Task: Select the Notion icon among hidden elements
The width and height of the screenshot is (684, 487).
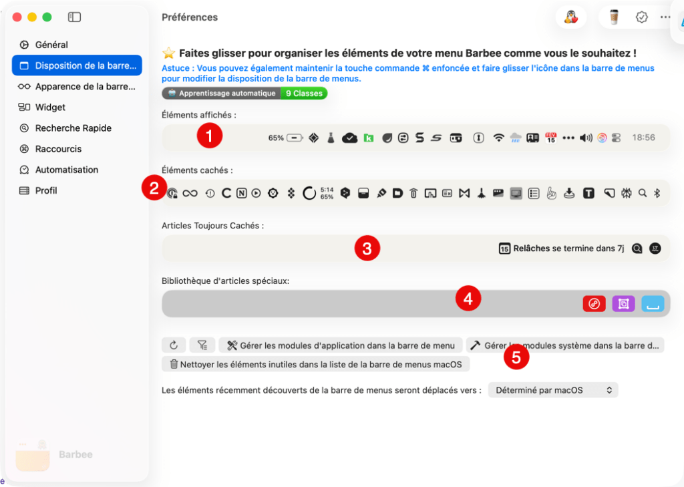Action: [x=241, y=193]
